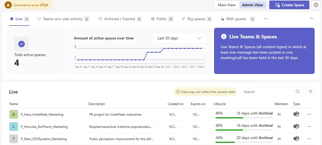Click the lifecycle progress bar of P_Hera_VioletPeak_Marketing

point(244,118)
